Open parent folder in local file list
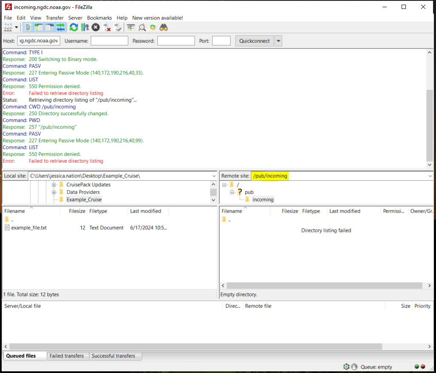This screenshot has width=436, height=373. click(9, 220)
